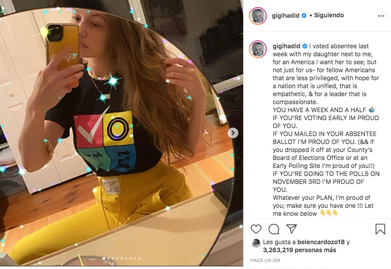The image size is (391, 269).
Task: Go to next photo with arrow button
Action: [x=233, y=133]
